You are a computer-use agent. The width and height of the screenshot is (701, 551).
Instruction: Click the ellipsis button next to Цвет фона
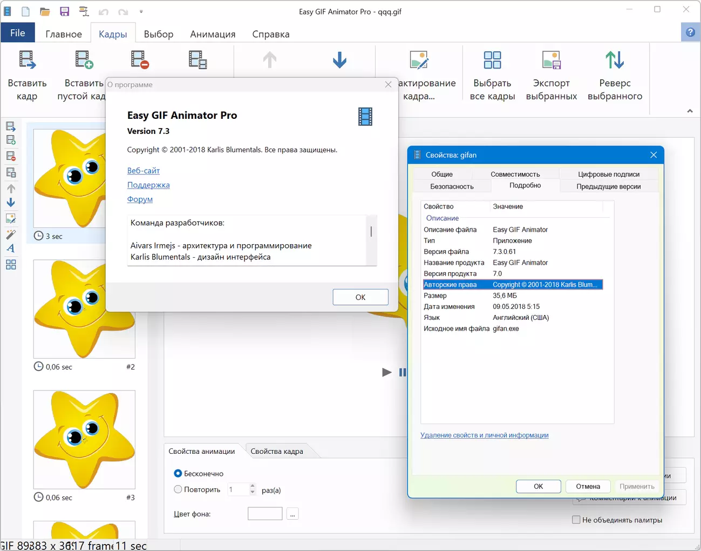click(292, 514)
